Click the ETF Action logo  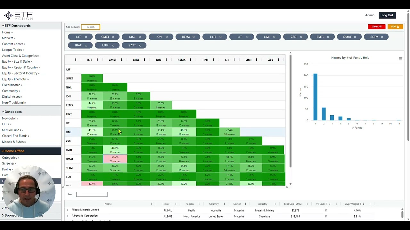point(19,16)
